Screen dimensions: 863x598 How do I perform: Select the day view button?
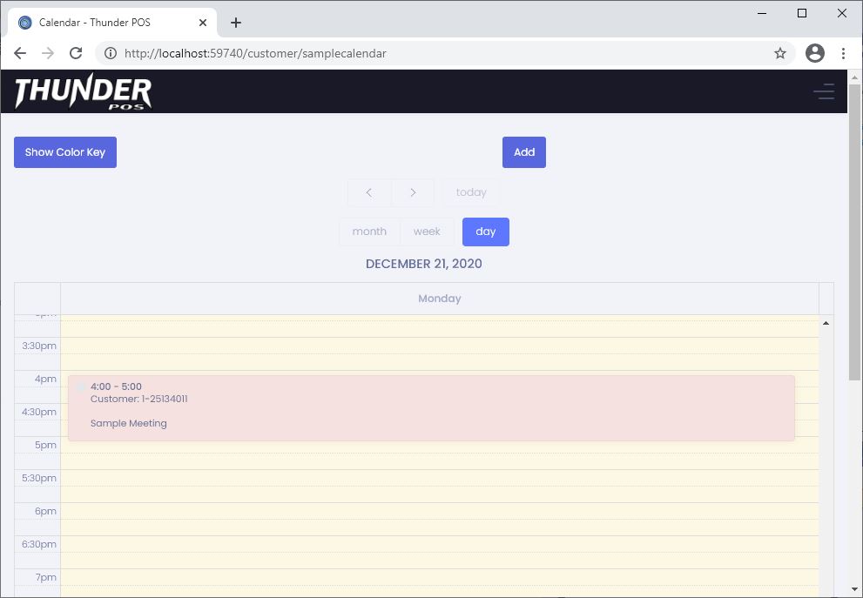[486, 232]
